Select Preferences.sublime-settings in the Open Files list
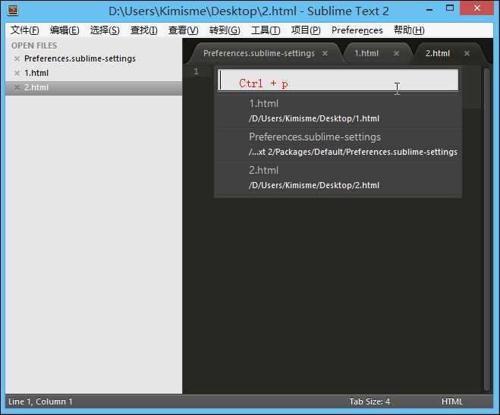The width and height of the screenshot is (500, 415). (80, 58)
